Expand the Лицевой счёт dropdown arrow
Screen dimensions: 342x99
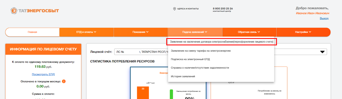(x=322, y=52)
